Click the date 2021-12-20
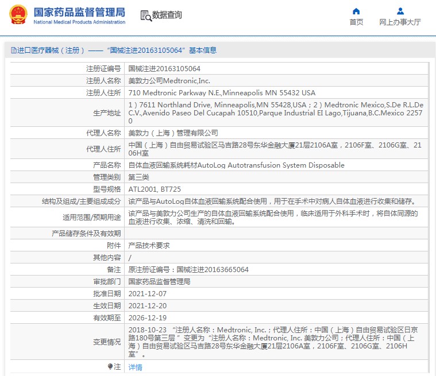 click(148, 306)
